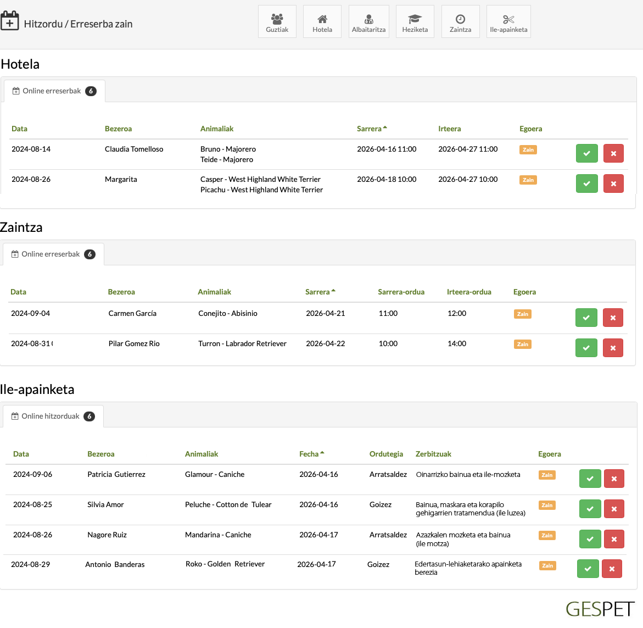Select Online hitzorduak tab under Ile-apainketa

pyautogui.click(x=53, y=416)
